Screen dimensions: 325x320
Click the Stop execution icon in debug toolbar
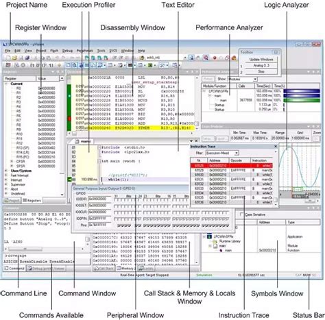click(23, 65)
